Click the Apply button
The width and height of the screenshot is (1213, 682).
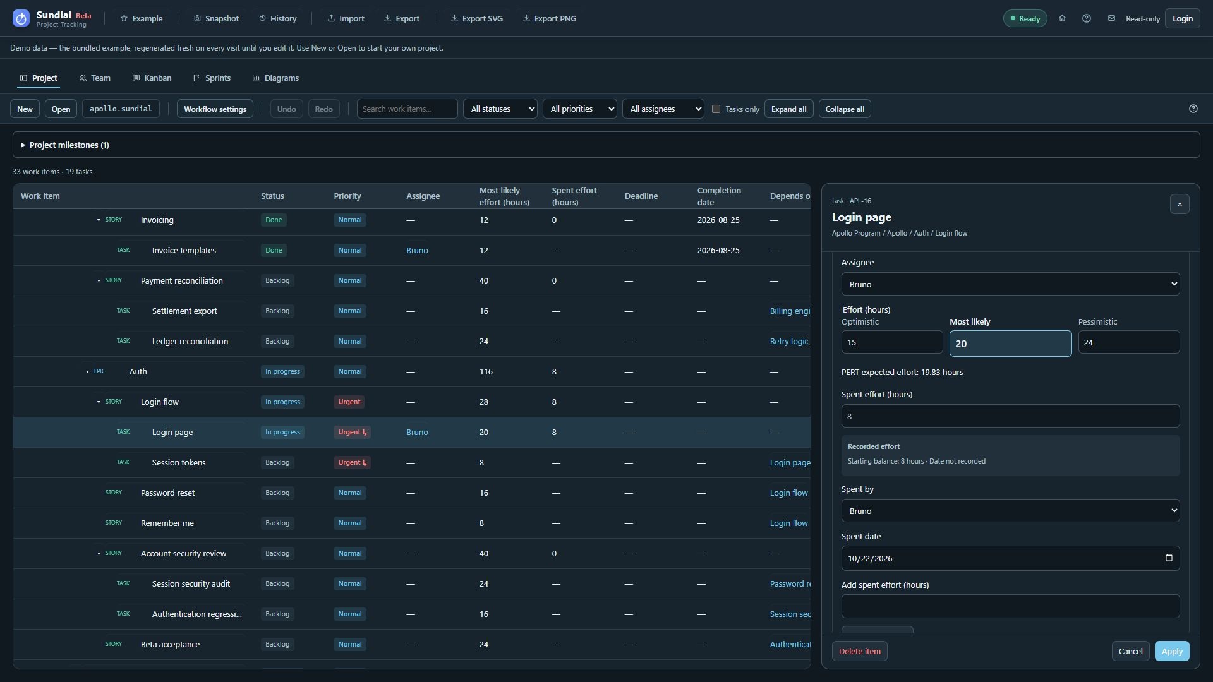[x=1172, y=651]
